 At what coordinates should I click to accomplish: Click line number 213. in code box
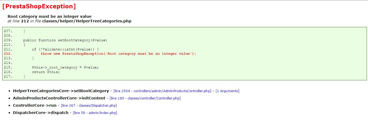click(x=8, y=58)
